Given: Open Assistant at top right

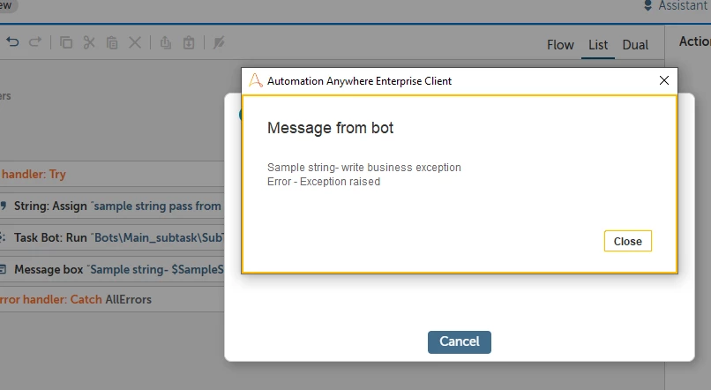Looking at the screenshot, I should pos(677,5).
